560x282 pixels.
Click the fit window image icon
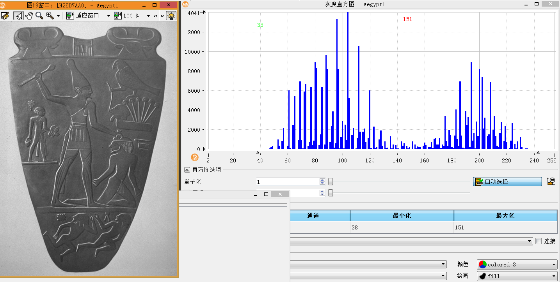click(x=70, y=16)
